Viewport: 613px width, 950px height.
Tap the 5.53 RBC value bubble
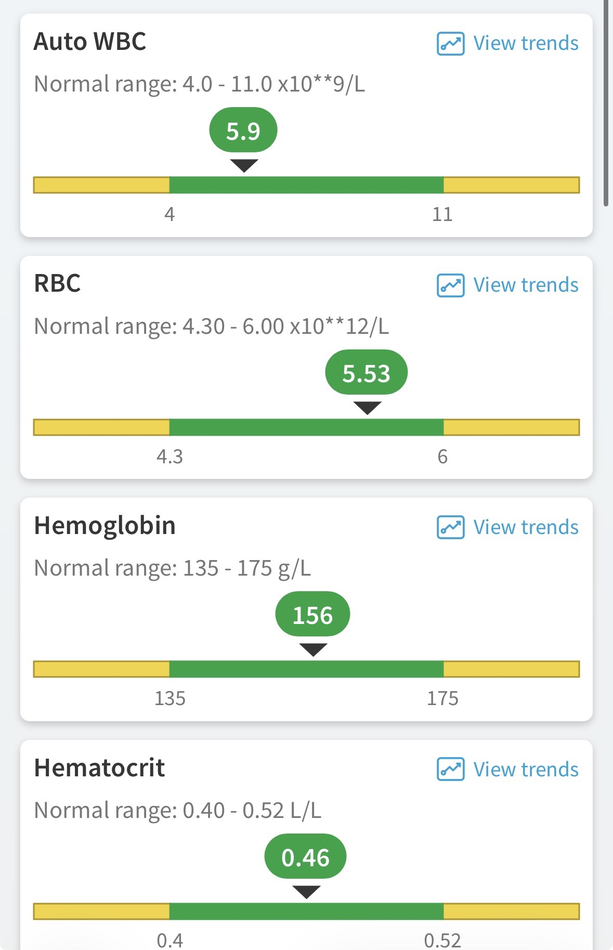[x=366, y=373]
